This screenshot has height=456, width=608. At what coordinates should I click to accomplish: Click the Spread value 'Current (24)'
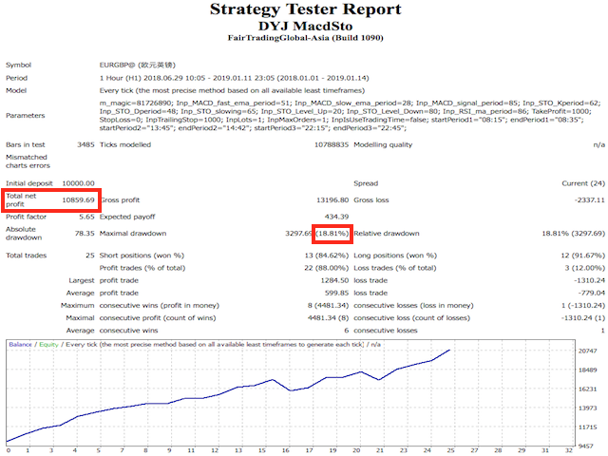(583, 183)
